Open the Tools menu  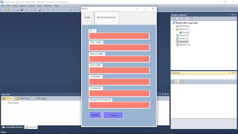[39, 6]
